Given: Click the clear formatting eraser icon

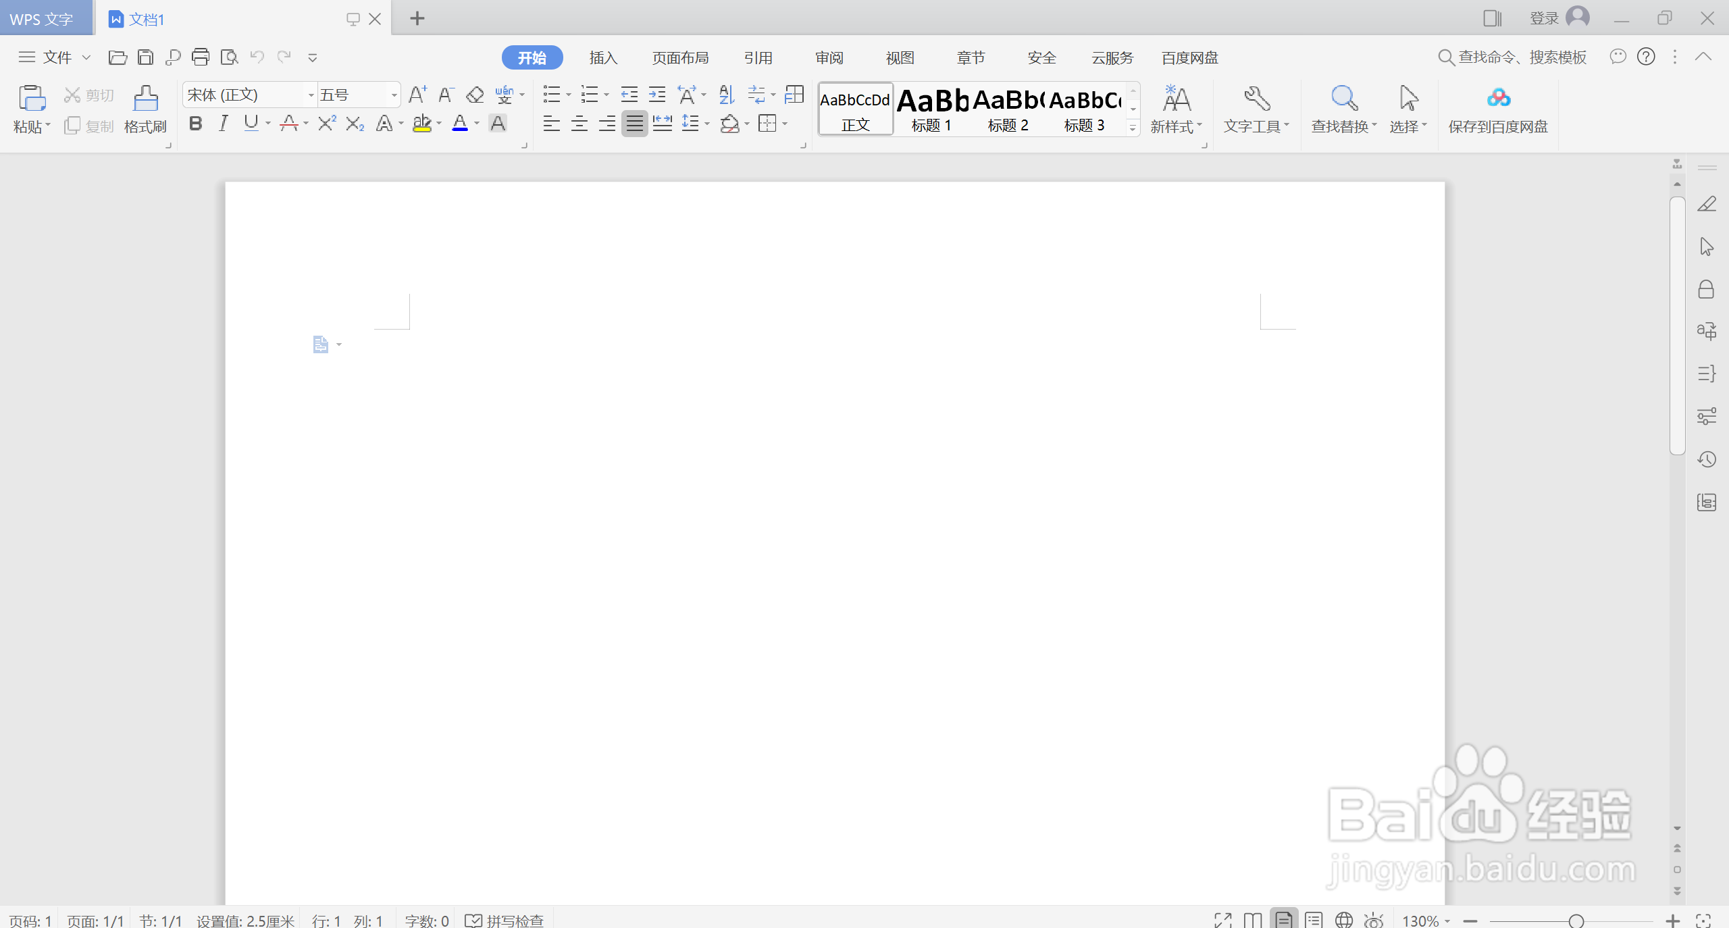Looking at the screenshot, I should tap(475, 95).
